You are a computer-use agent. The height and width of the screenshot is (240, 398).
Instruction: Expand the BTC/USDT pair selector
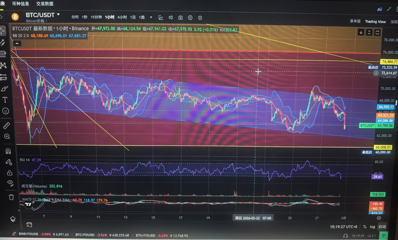[43, 15]
